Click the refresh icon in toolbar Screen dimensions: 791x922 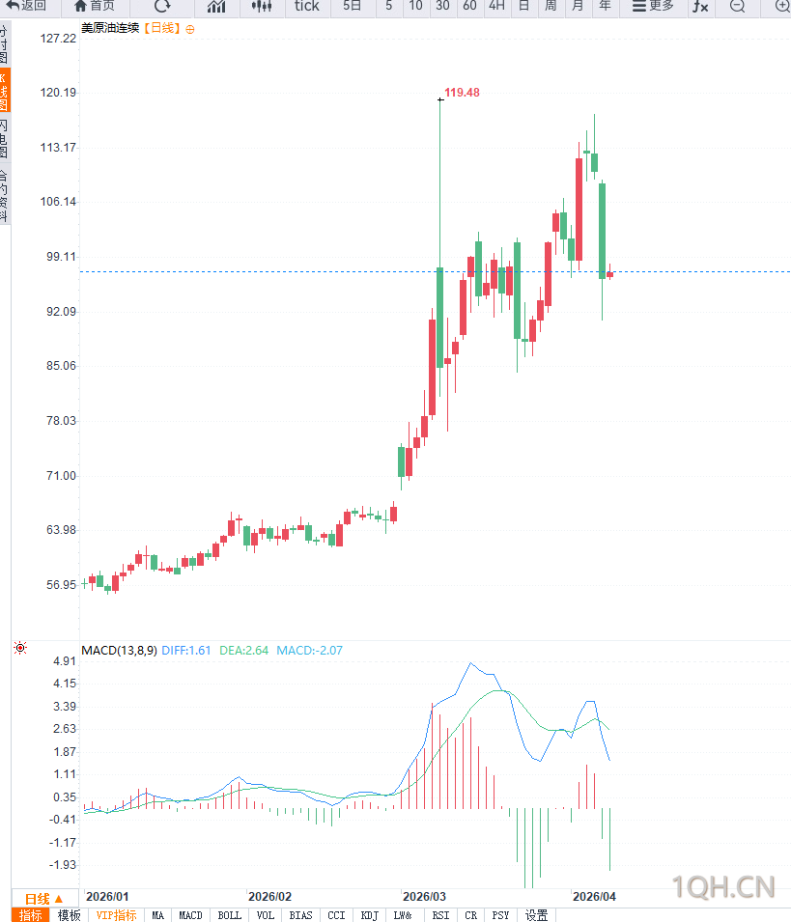click(x=162, y=6)
